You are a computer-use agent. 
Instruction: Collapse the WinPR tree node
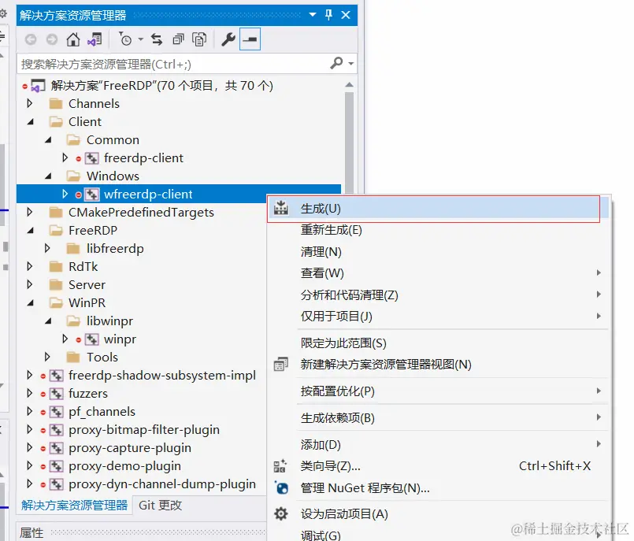pos(30,302)
